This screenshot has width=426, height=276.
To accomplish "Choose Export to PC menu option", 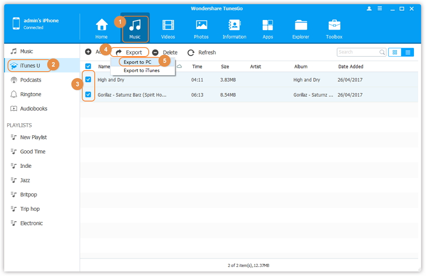I will tap(138, 62).
